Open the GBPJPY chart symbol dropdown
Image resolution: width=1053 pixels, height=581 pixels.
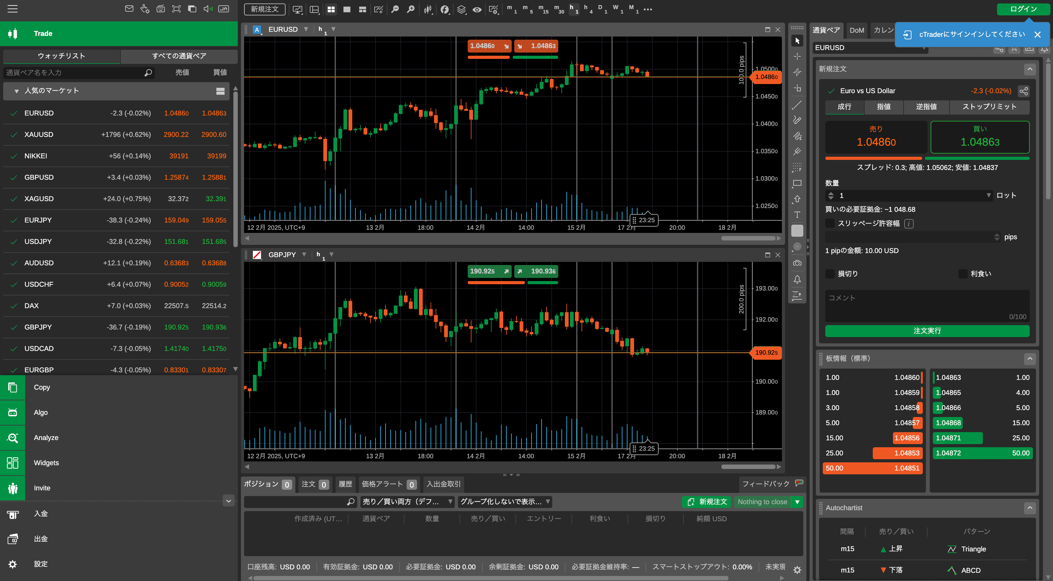304,255
